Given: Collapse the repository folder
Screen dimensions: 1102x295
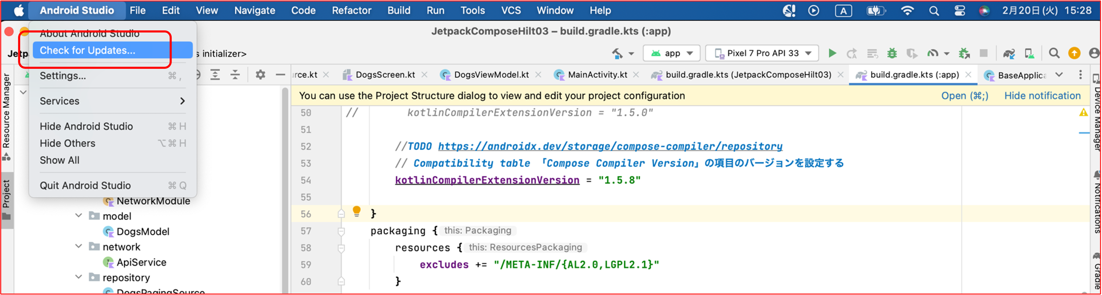Looking at the screenshot, I should tap(79, 277).
